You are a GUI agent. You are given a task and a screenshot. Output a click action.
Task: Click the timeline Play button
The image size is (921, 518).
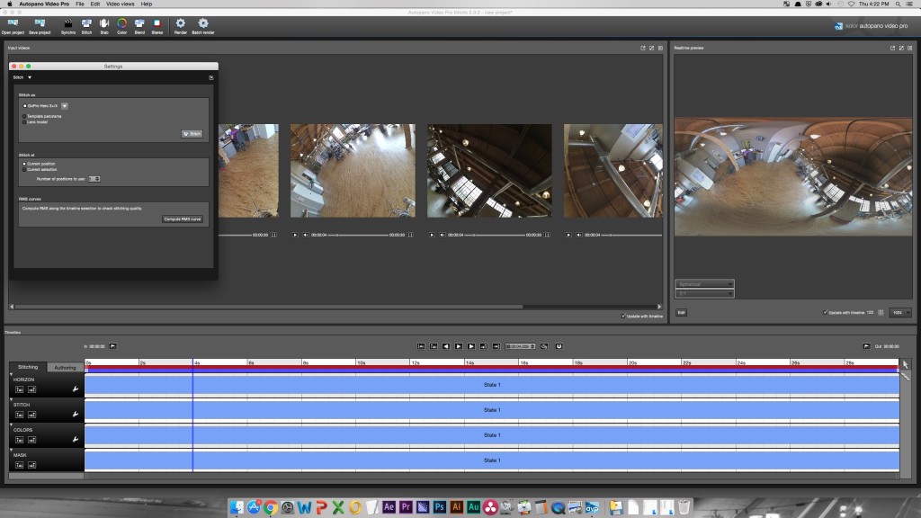459,346
